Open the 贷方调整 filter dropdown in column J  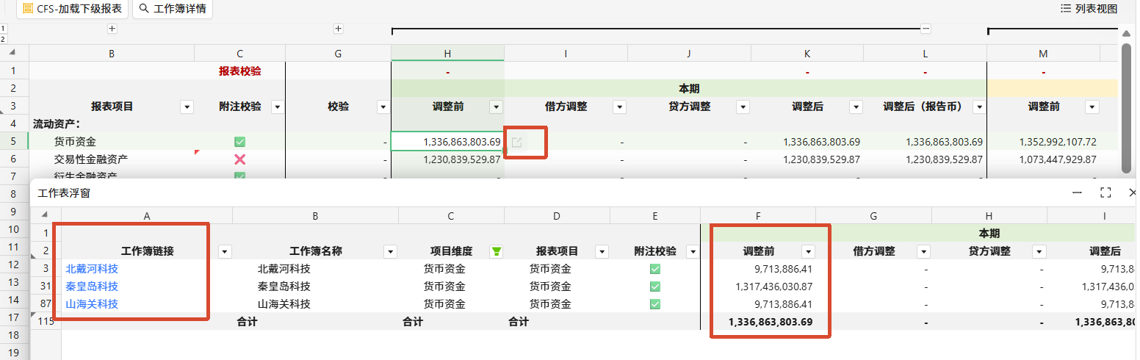(x=743, y=107)
